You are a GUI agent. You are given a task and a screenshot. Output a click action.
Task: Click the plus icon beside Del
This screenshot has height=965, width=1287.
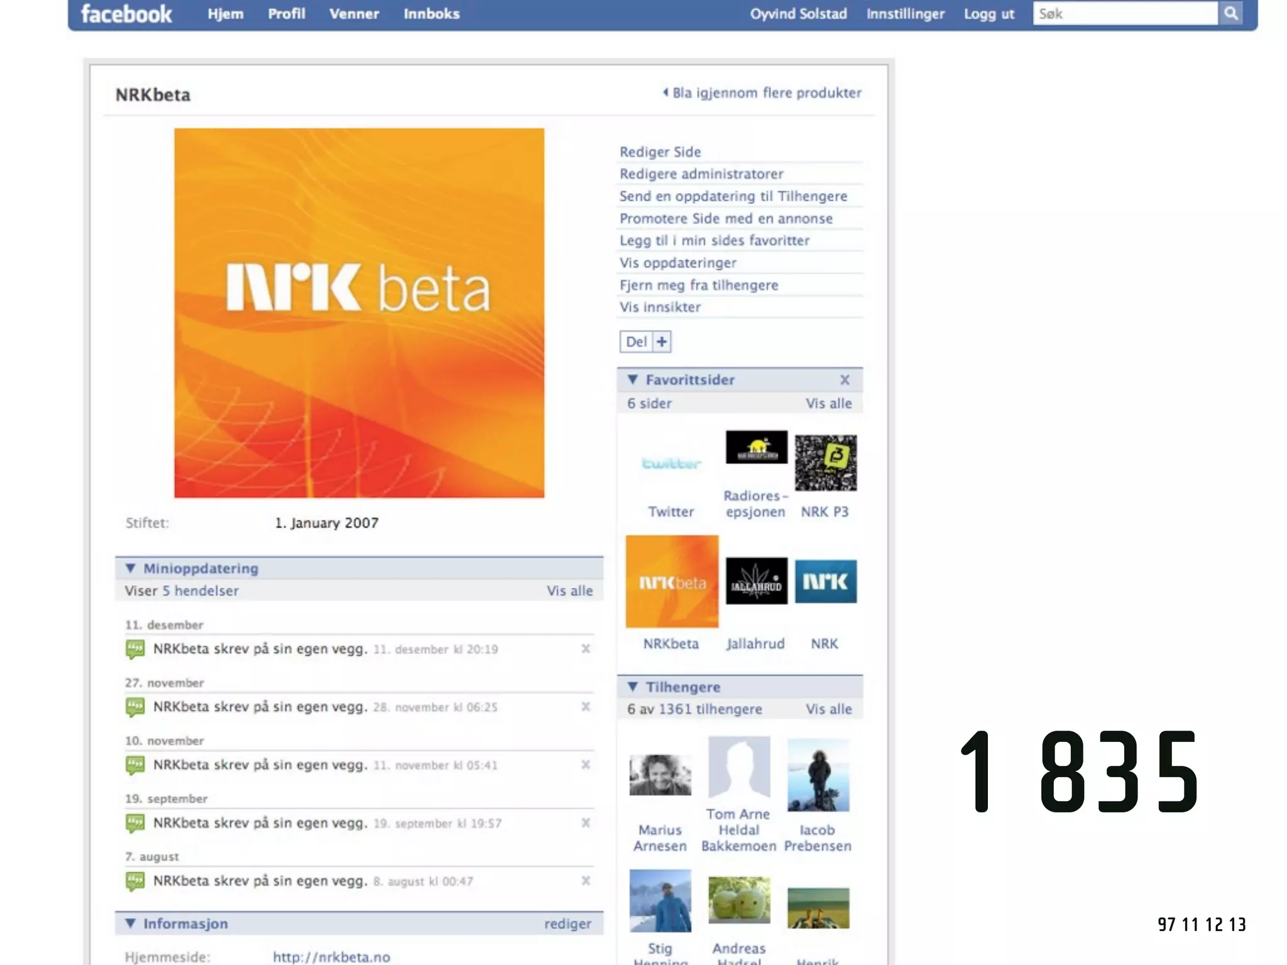click(x=662, y=342)
